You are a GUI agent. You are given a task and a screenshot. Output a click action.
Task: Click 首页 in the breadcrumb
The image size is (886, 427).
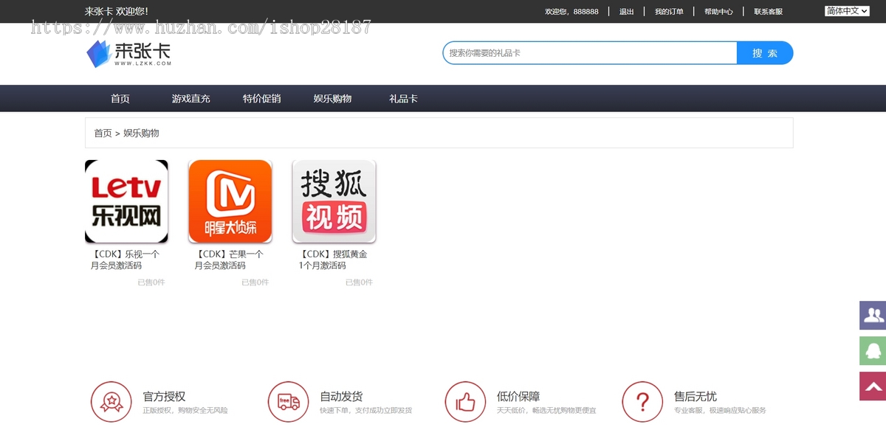click(x=103, y=133)
